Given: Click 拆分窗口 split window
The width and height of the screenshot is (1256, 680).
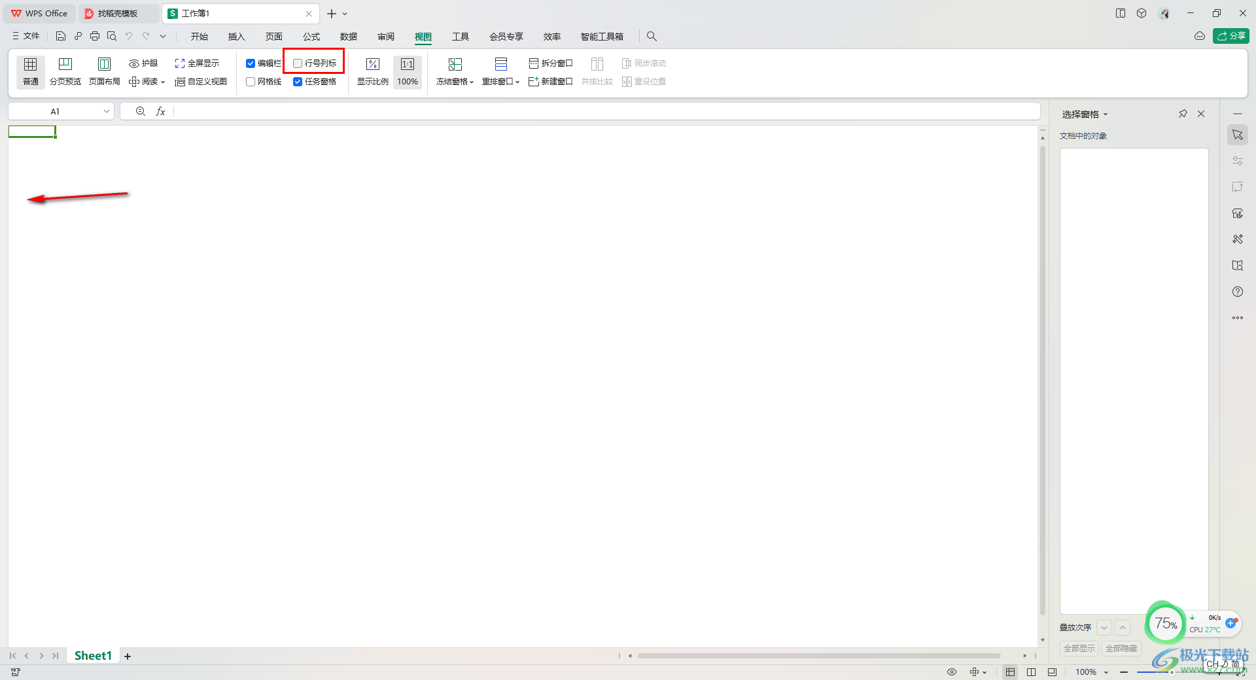Looking at the screenshot, I should [x=551, y=63].
